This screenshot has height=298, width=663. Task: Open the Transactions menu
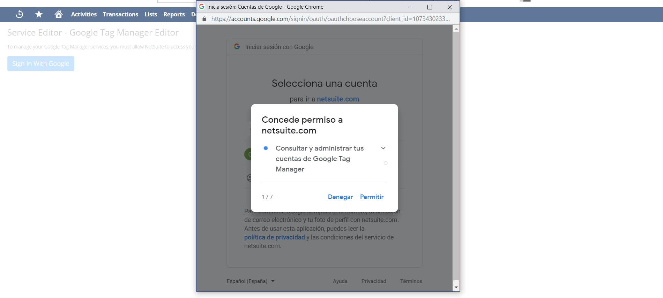point(120,14)
